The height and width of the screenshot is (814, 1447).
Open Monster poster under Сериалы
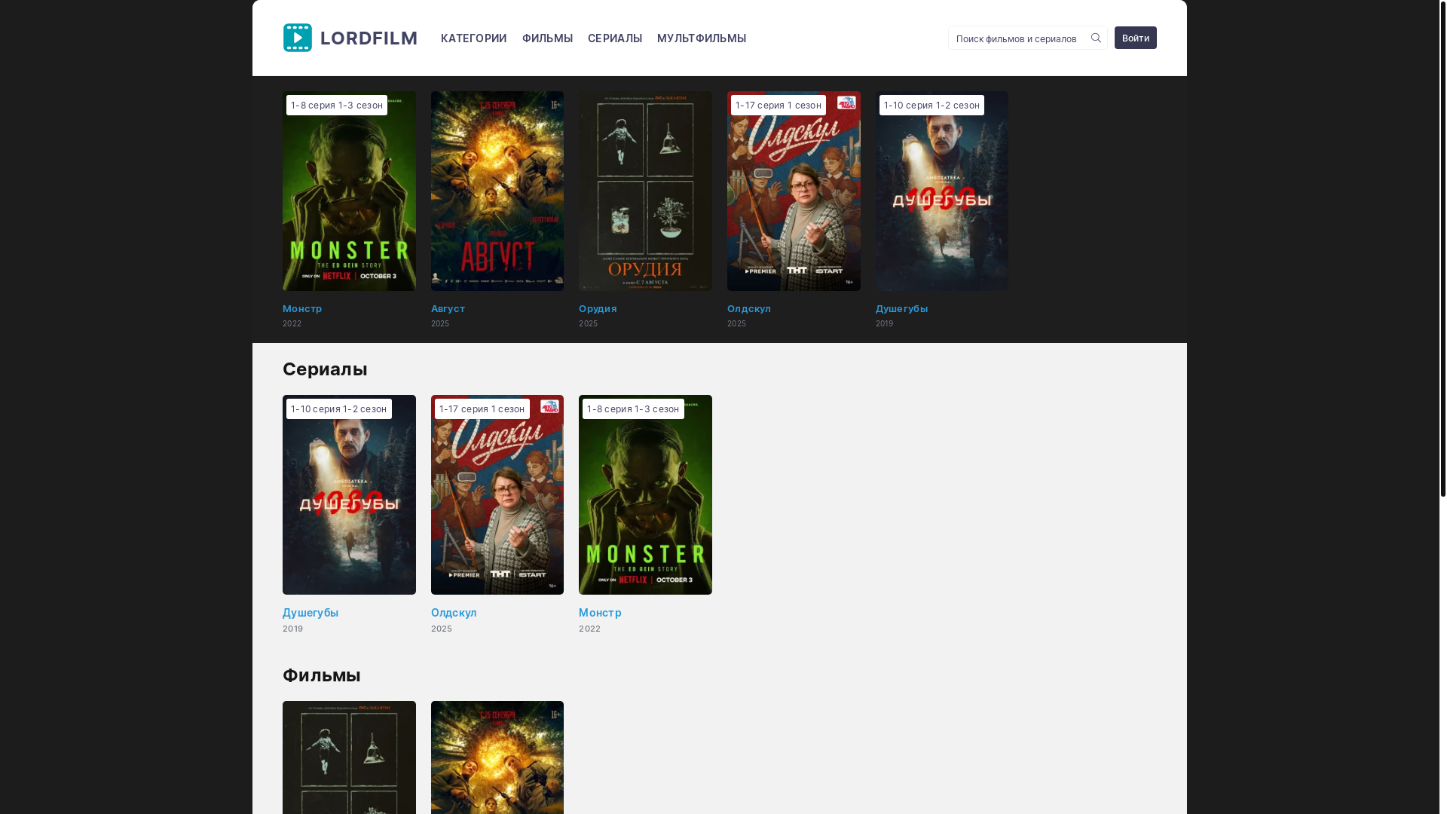[x=645, y=494]
